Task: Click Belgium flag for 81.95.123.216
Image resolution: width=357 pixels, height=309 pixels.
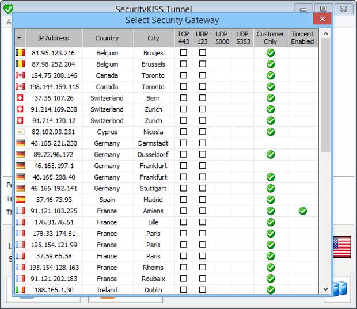Action: pos(20,53)
